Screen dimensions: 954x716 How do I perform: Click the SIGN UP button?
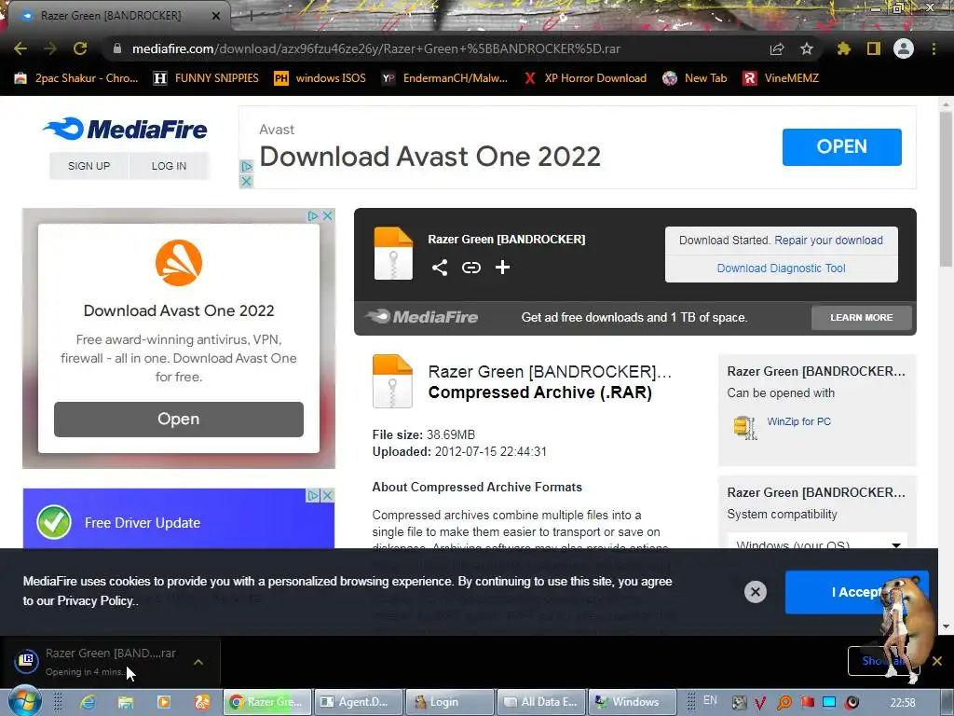[89, 166]
